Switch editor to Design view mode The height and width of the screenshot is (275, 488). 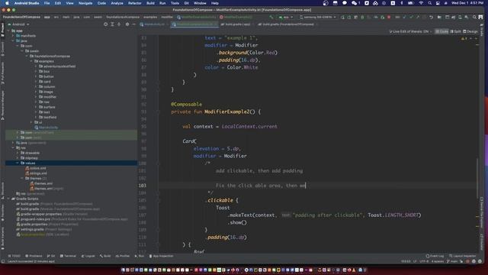click(x=470, y=31)
